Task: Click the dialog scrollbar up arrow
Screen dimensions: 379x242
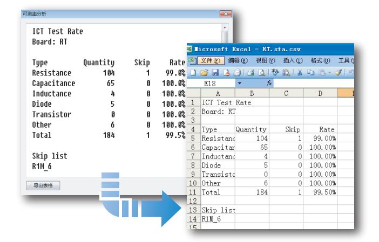Action: point(225,26)
